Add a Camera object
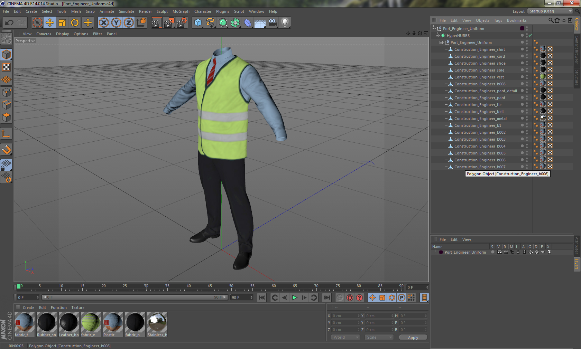This screenshot has height=349, width=581. pyautogui.click(x=273, y=23)
